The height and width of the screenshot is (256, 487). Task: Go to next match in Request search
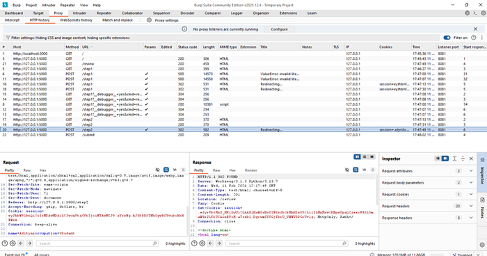[x=29, y=243]
